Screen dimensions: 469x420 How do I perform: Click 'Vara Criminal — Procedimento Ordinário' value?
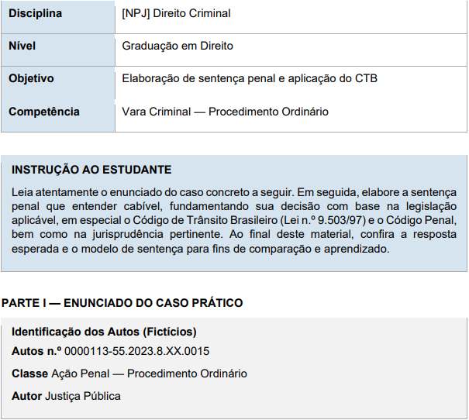pos(225,112)
